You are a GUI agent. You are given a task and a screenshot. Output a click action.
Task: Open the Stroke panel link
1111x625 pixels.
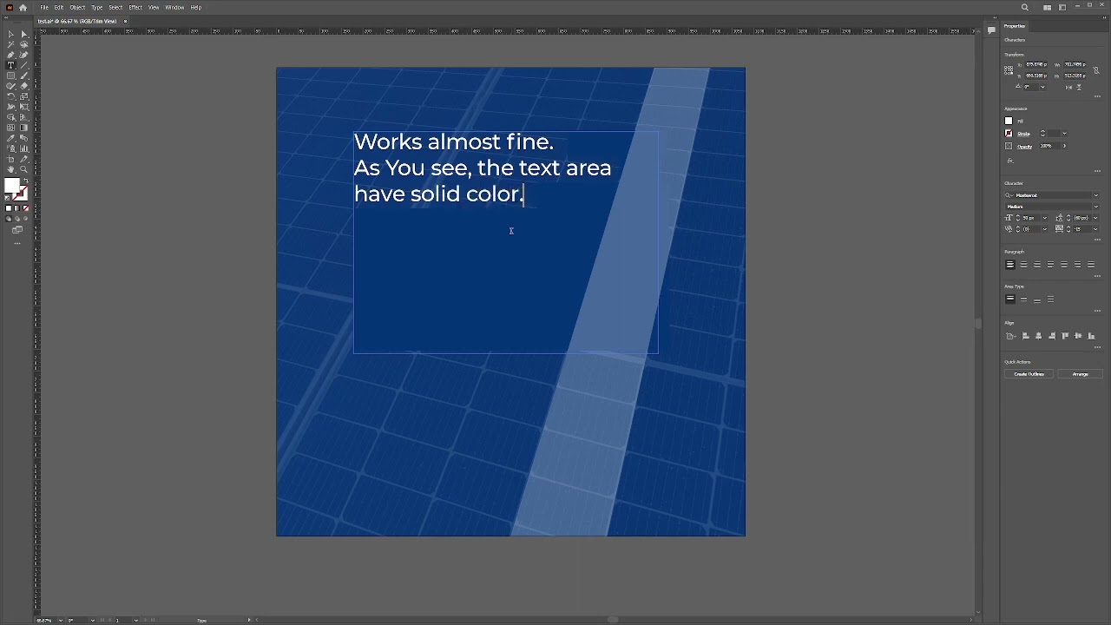[1024, 134]
